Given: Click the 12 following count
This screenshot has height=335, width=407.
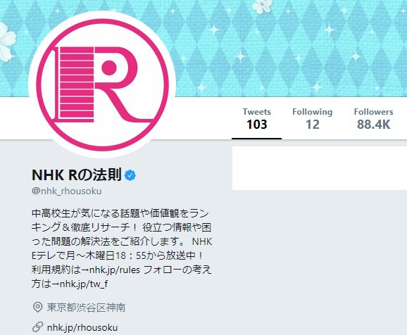Looking at the screenshot, I should (x=312, y=125).
